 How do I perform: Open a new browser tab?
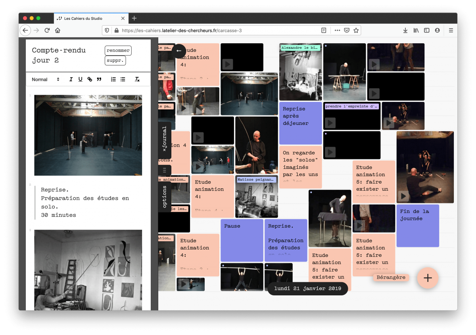click(134, 18)
